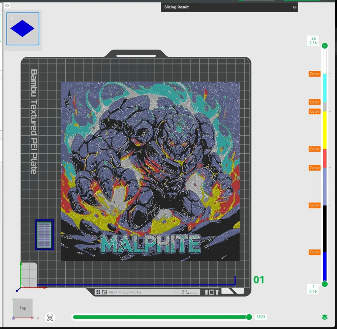Toggle the bottom Color marker on the layer bar
Viewport: 337px width, 329px height.
tap(314, 252)
